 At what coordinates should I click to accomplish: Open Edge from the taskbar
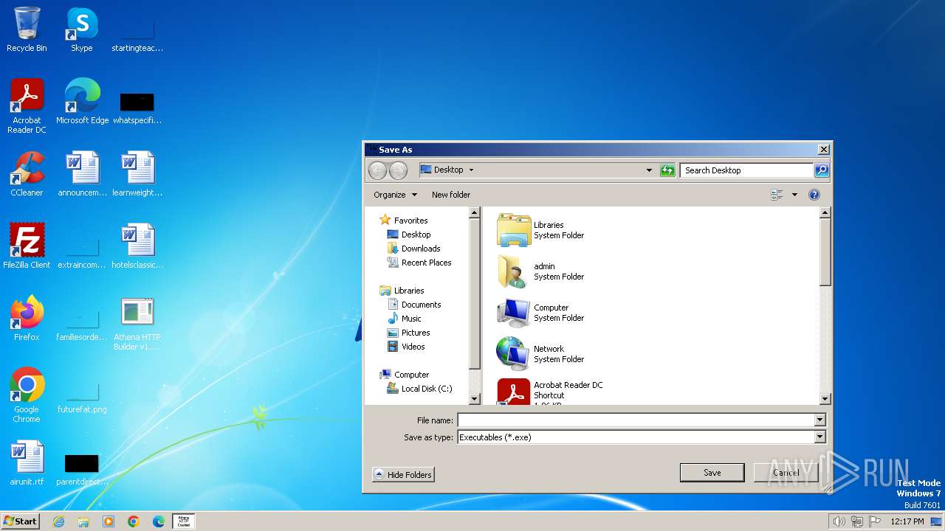click(159, 521)
